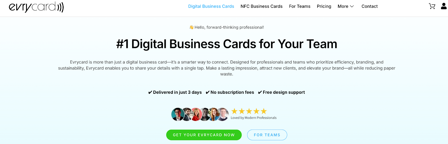Click the last gold star rating
This screenshot has width=448, height=144.
[x=264, y=111]
